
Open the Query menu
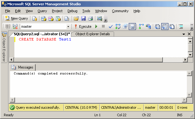coord(42,11)
